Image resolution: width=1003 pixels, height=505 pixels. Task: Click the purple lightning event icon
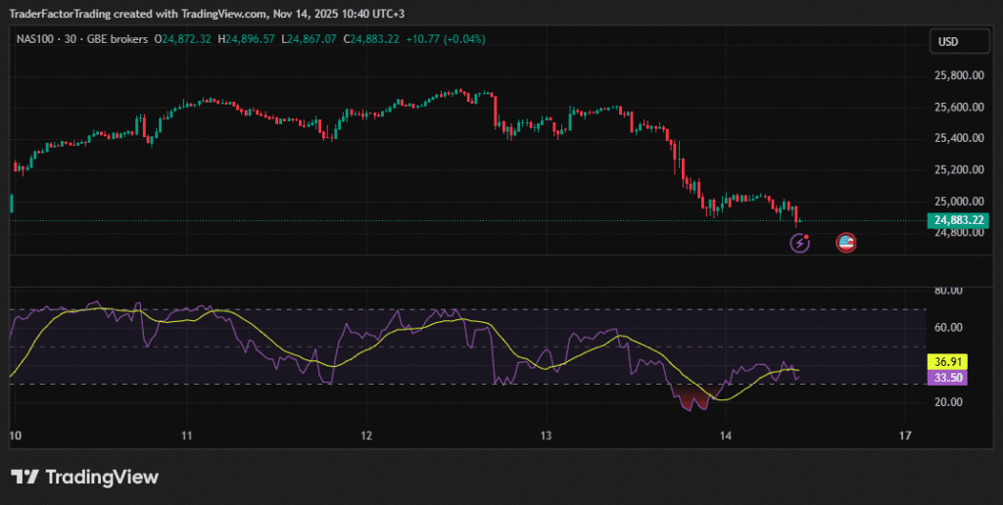pyautogui.click(x=800, y=243)
